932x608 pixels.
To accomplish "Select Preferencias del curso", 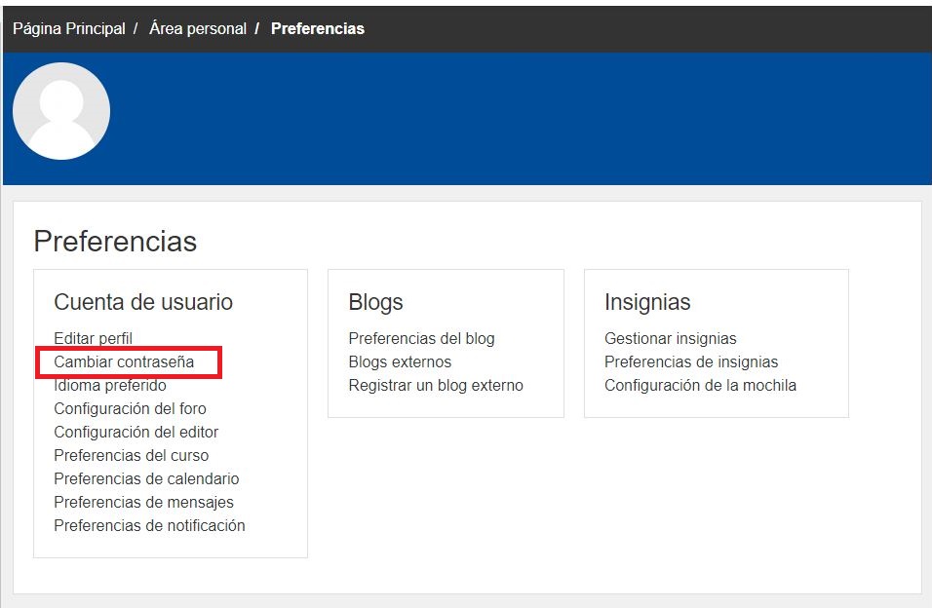I will (131, 455).
